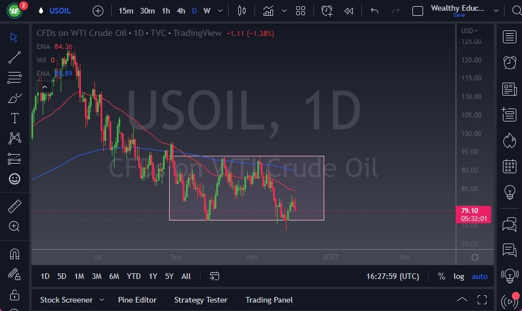Open the public chats panel

pyautogui.click(x=509, y=224)
